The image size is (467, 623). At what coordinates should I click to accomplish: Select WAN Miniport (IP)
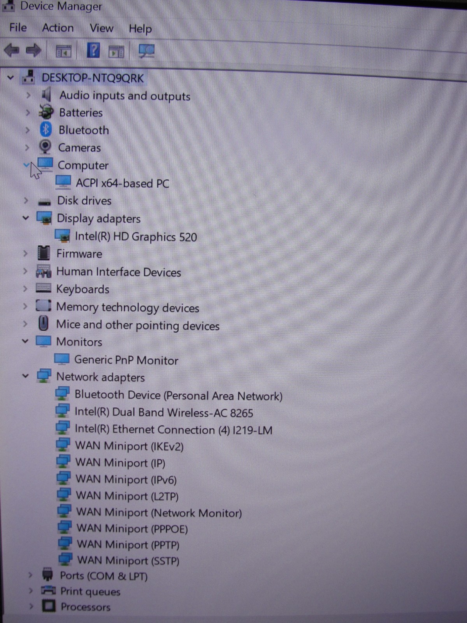[120, 463]
